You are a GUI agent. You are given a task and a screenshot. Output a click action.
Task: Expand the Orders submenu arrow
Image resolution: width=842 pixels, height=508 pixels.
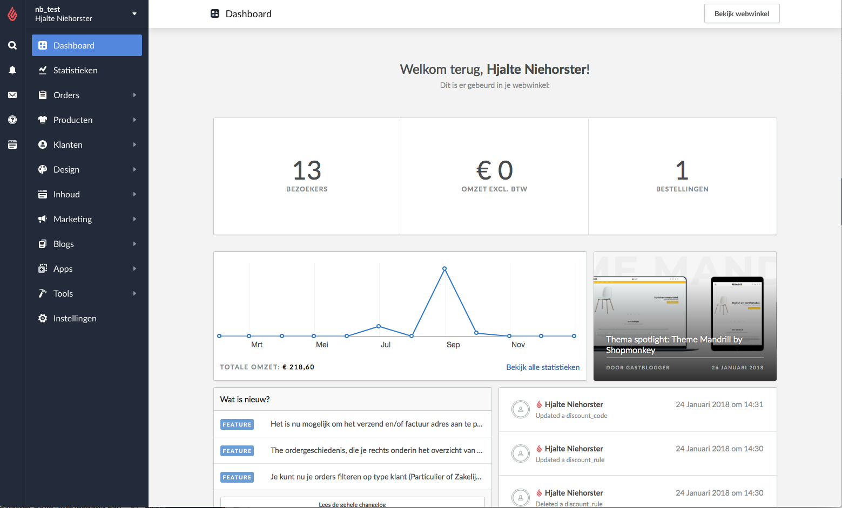coord(134,95)
